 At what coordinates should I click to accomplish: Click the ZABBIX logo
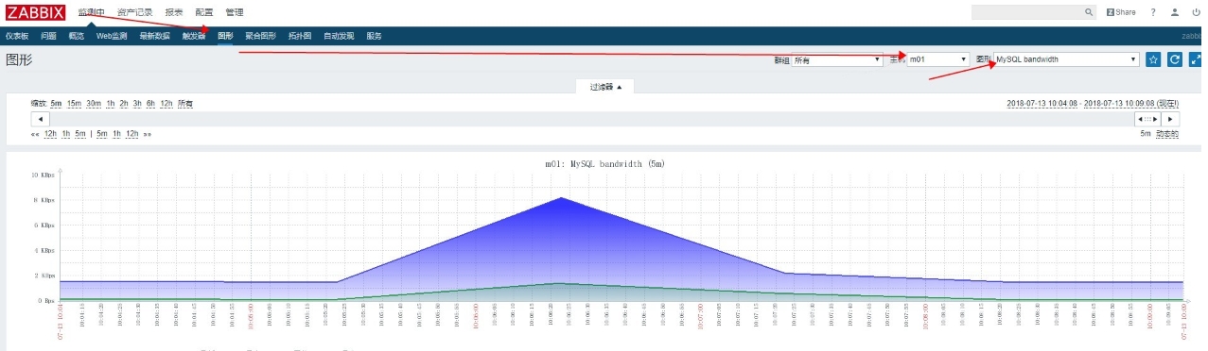coord(35,12)
